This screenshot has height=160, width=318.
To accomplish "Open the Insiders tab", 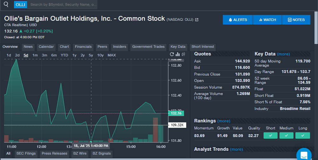I will point(120,47).
